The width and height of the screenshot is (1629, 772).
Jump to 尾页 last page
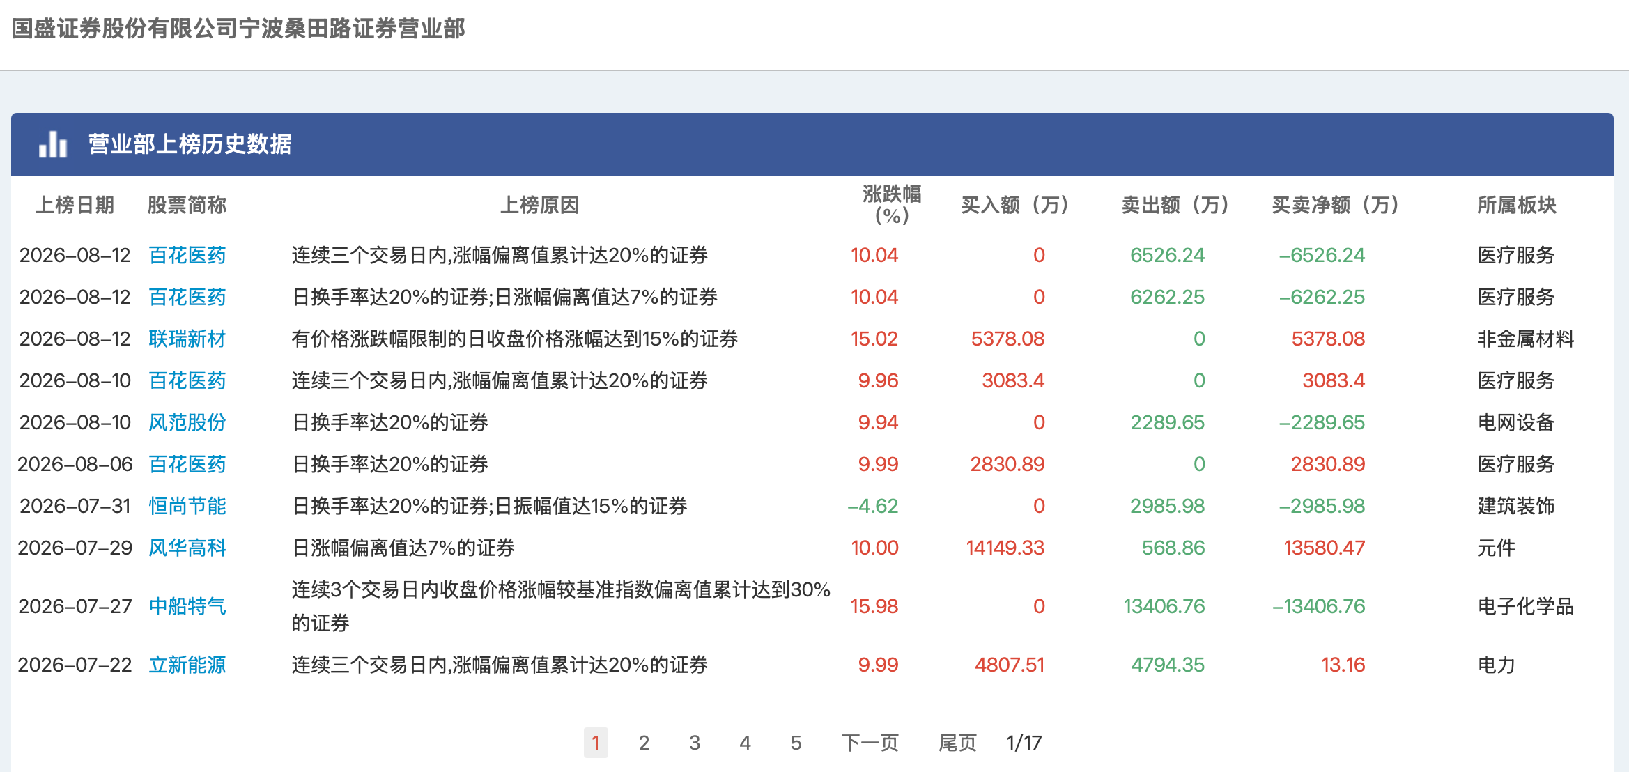tap(957, 743)
